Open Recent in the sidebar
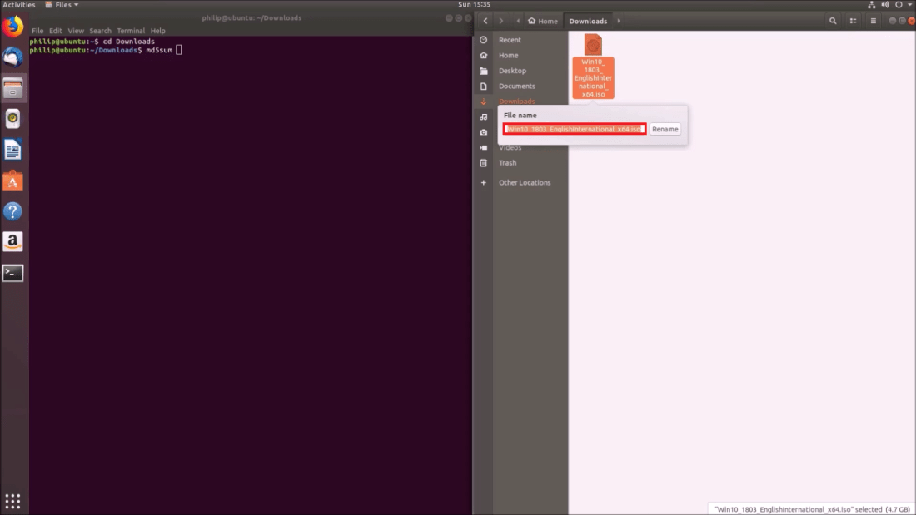This screenshot has height=515, width=916. click(510, 40)
